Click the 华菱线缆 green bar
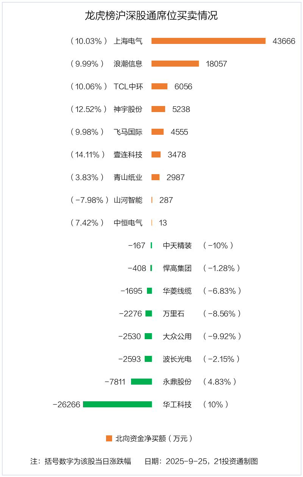303x477 pixels. [x=149, y=291]
